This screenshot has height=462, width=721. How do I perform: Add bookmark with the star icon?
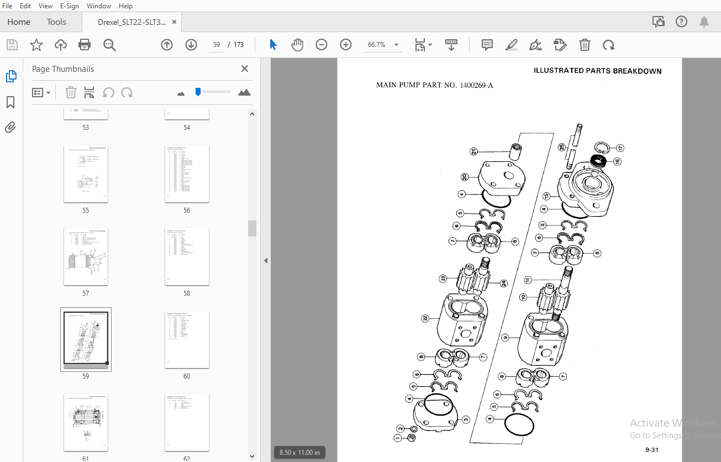pyautogui.click(x=36, y=45)
